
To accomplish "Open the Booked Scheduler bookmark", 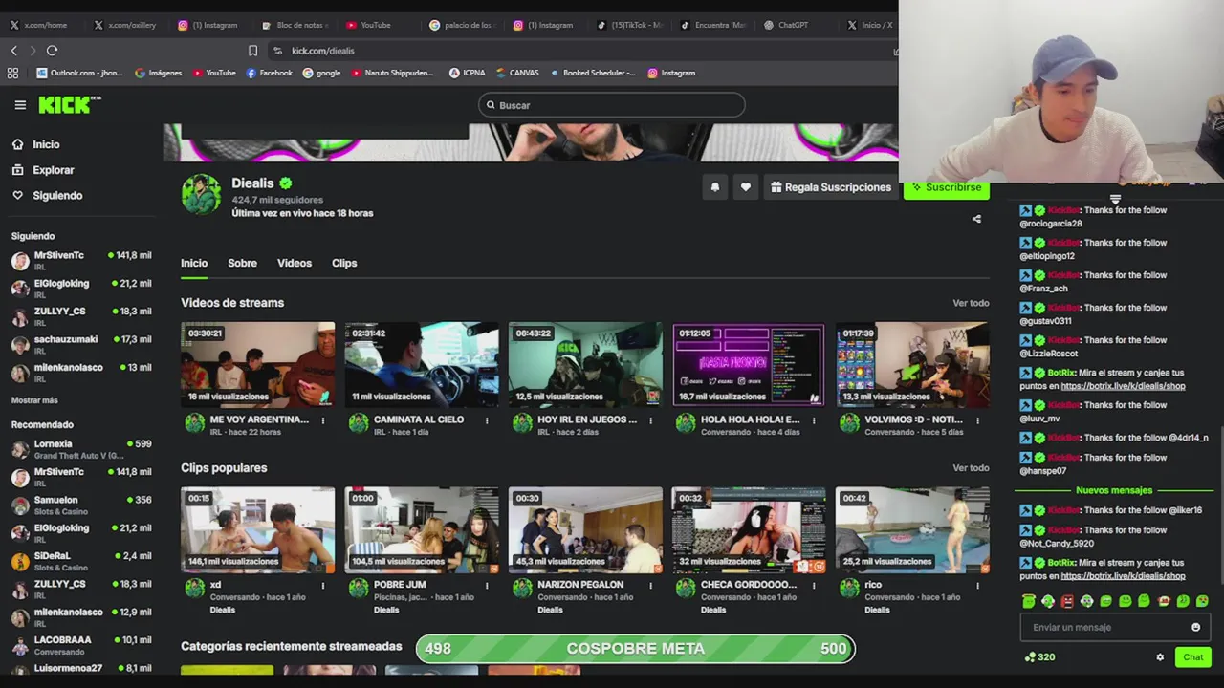I will click(592, 73).
